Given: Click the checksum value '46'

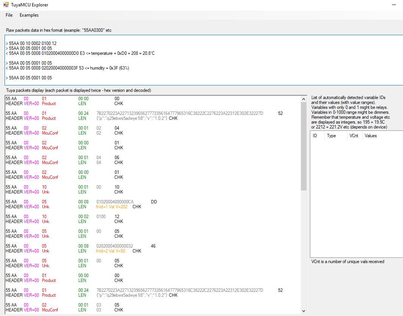Looking at the screenshot, I should [x=153, y=246].
